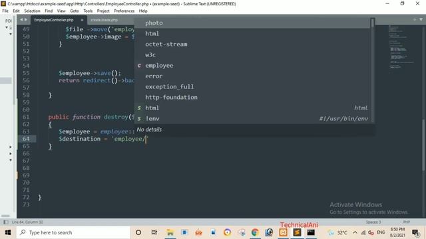Open Task View on the taskbar

(154, 232)
